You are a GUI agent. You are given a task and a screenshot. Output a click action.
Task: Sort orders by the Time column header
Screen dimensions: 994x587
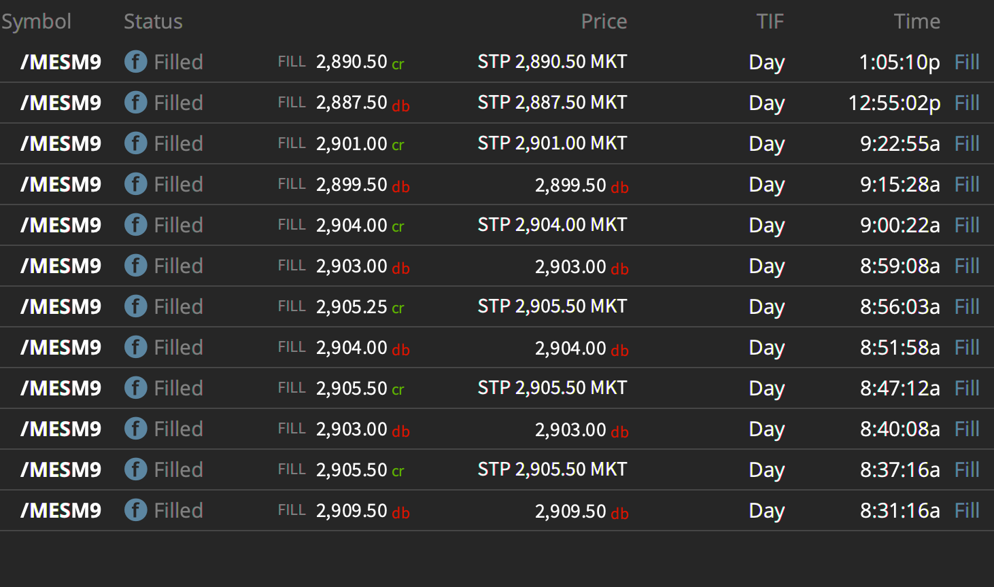(x=916, y=22)
